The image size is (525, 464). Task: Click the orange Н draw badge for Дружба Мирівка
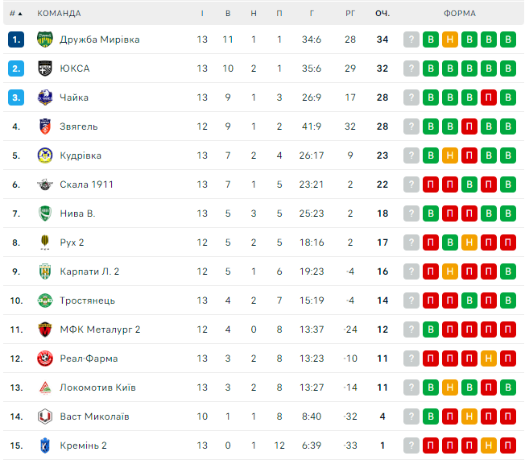point(450,39)
